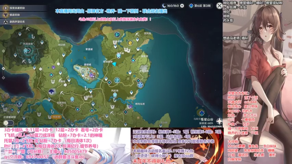292x164 pixels.
Task: Click the triangle icon beside 新的声望任务
Action: point(6,22)
